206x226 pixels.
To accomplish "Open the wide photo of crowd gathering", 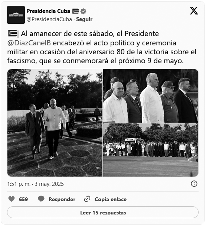I will (x=151, y=150).
